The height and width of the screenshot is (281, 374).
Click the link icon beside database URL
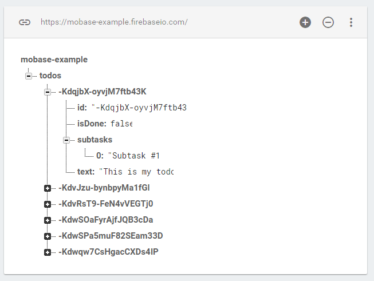24,22
